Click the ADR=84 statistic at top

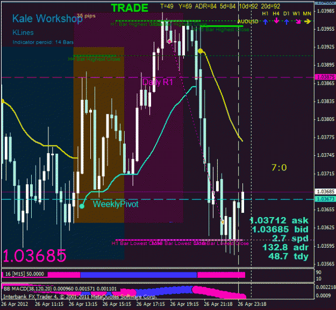click(206, 6)
